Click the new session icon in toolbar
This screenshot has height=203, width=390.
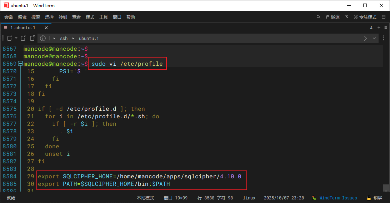click(9, 38)
